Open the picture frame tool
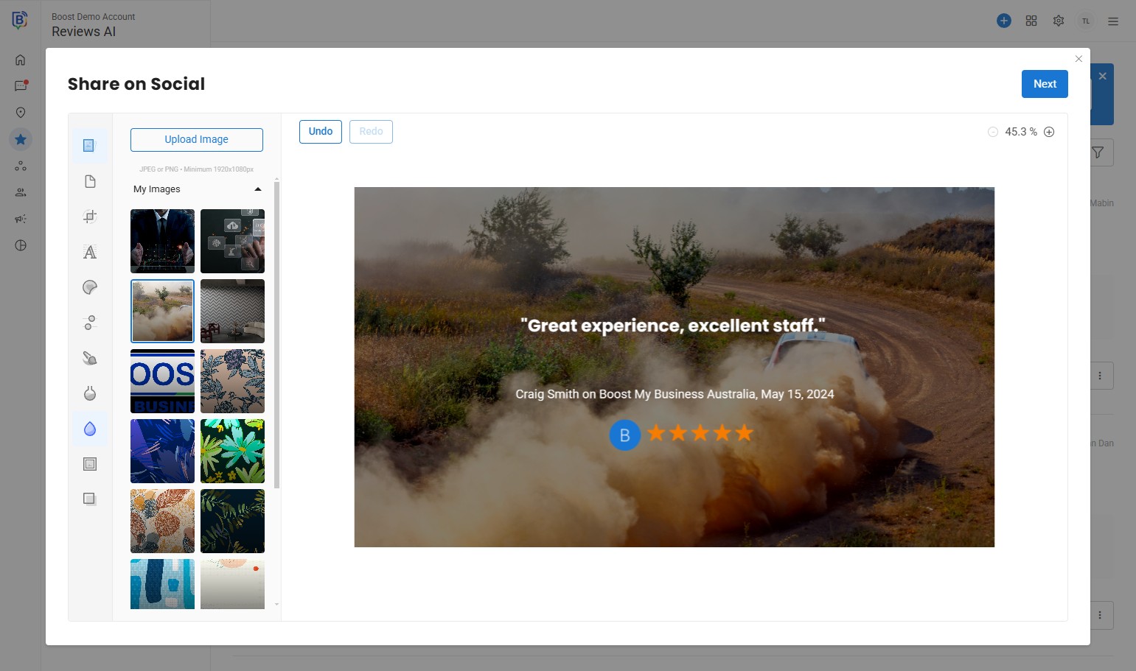 tap(90, 464)
